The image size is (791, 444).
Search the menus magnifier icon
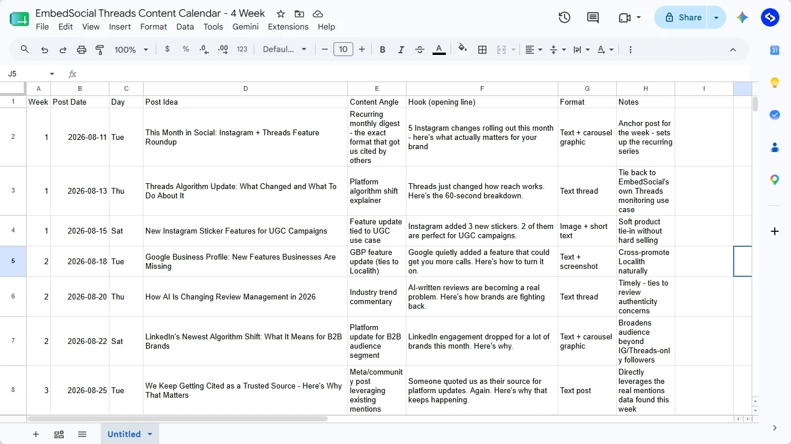25,50
